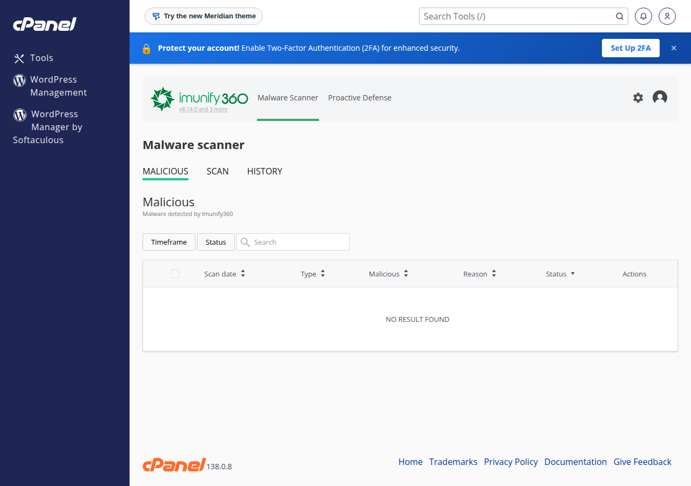Switch to the Malware Scanner tab
This screenshot has height=486, width=691.
point(288,98)
